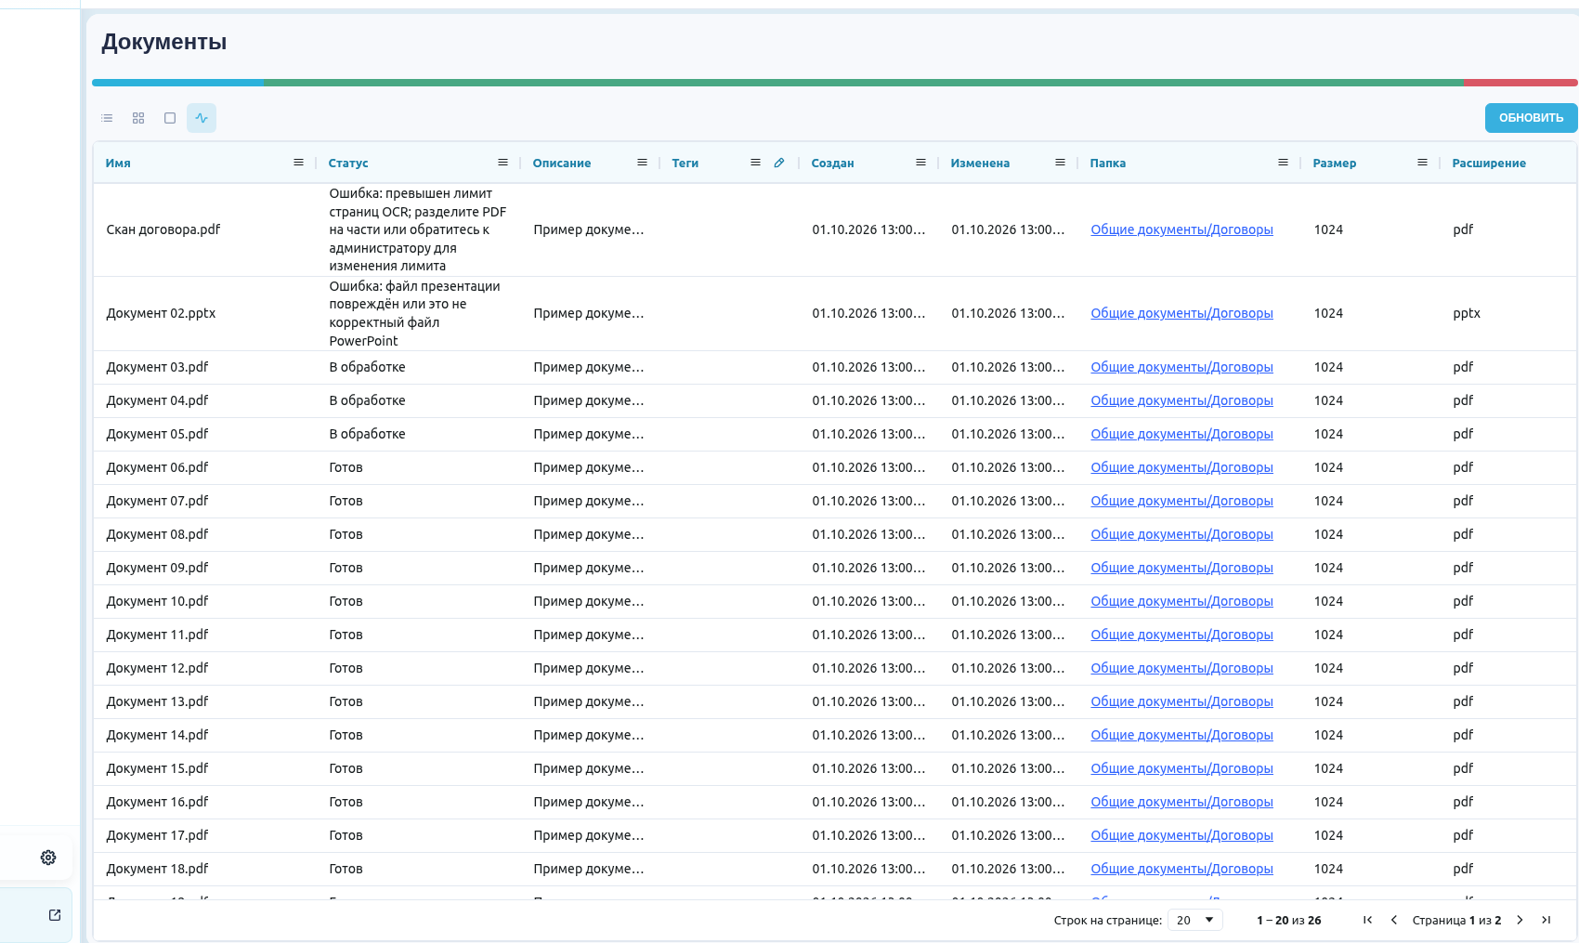Open settings gear in sidebar
This screenshot has width=1579, height=943.
pyautogui.click(x=48, y=858)
